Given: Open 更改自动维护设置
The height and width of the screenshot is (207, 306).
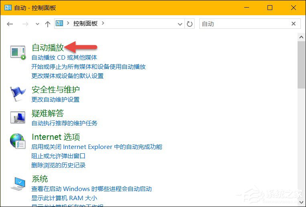Looking at the screenshot, I should [55, 99].
